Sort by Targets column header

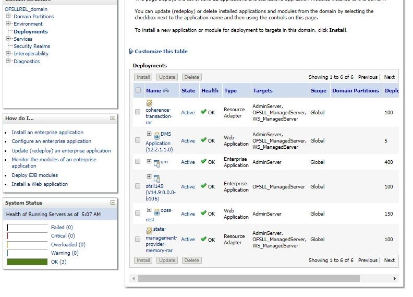(x=263, y=90)
